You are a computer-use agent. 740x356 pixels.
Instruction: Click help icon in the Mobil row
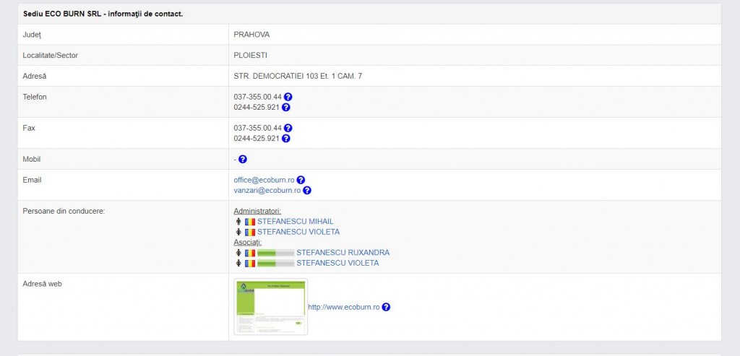243,159
